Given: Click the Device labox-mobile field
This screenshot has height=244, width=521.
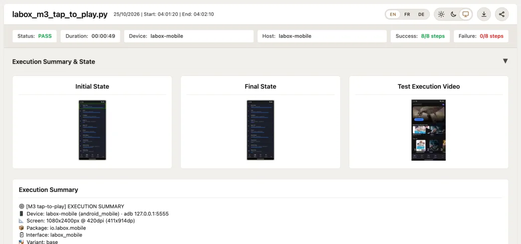Looking at the screenshot, I should [x=189, y=36].
